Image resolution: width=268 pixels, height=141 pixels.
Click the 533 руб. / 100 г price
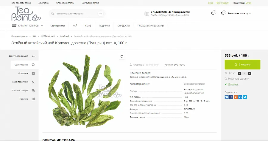pyautogui.click(x=237, y=56)
